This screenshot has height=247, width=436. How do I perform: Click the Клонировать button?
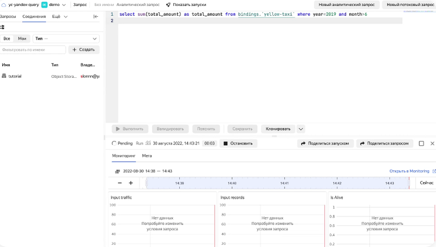point(278,129)
